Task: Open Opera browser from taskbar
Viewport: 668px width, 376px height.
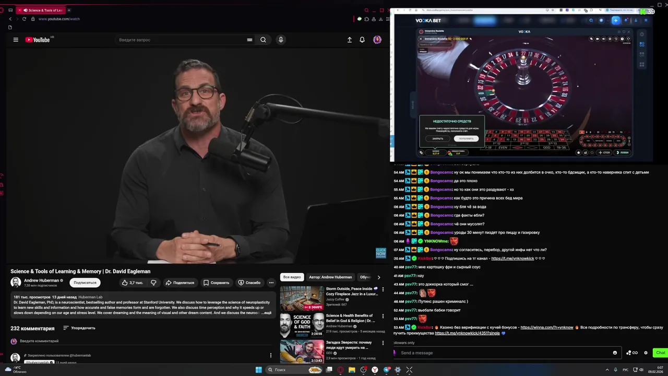Action: coord(340,370)
